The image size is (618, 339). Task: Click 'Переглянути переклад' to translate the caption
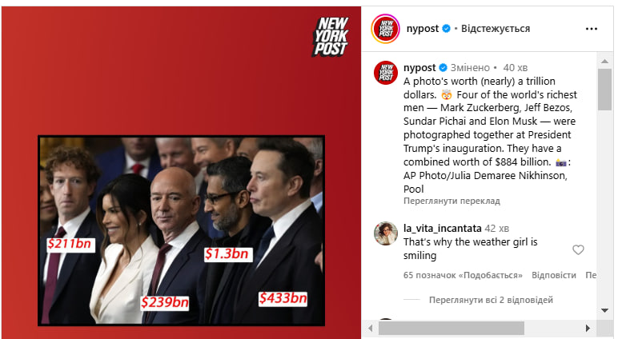click(451, 201)
